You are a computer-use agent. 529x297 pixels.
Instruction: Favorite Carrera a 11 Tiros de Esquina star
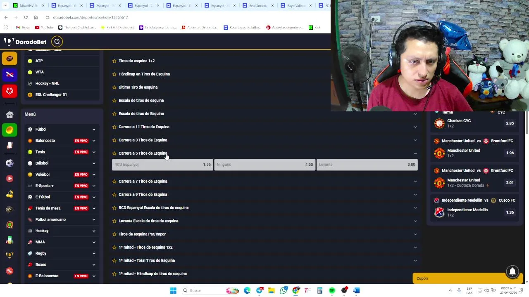[114, 127]
